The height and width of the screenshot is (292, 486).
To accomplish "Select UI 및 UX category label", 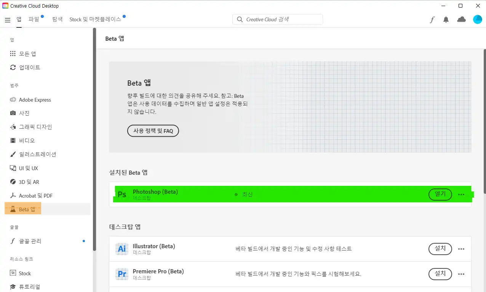I will click(x=29, y=168).
